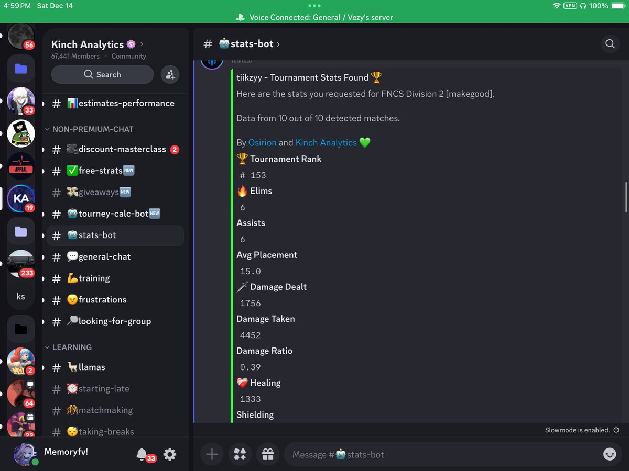Screen dimensions: 629x471
Task: Open the notifications bell with 33 badge
Action: coord(142,454)
